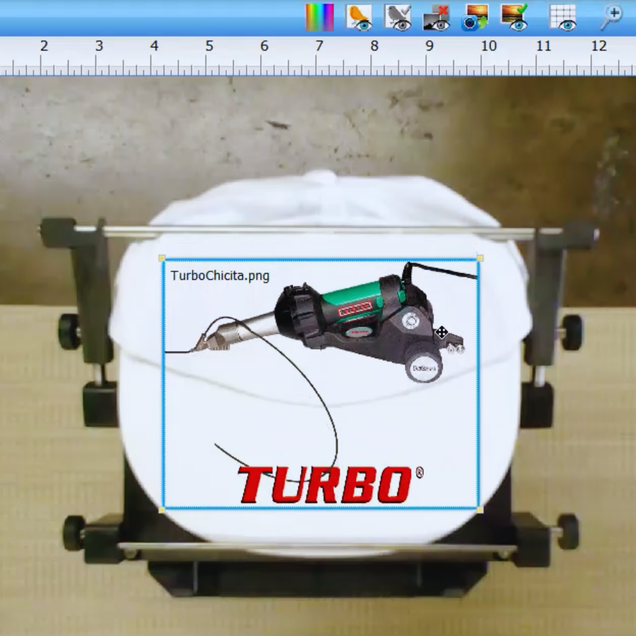Image resolution: width=636 pixels, height=636 pixels.
Task: Select the bottom-right yellow resize handle
Action: coord(480,510)
